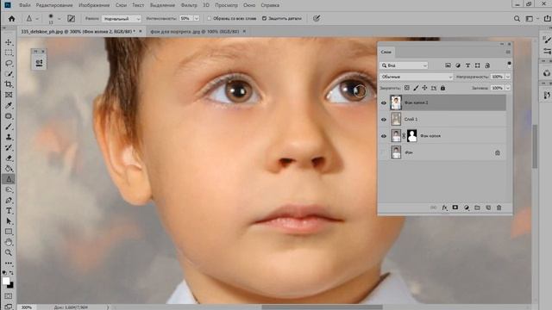Open the three-dots Edit Toolbar menu
This screenshot has width=552, height=310.
tap(9, 263)
